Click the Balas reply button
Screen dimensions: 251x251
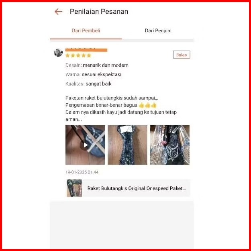182,55
